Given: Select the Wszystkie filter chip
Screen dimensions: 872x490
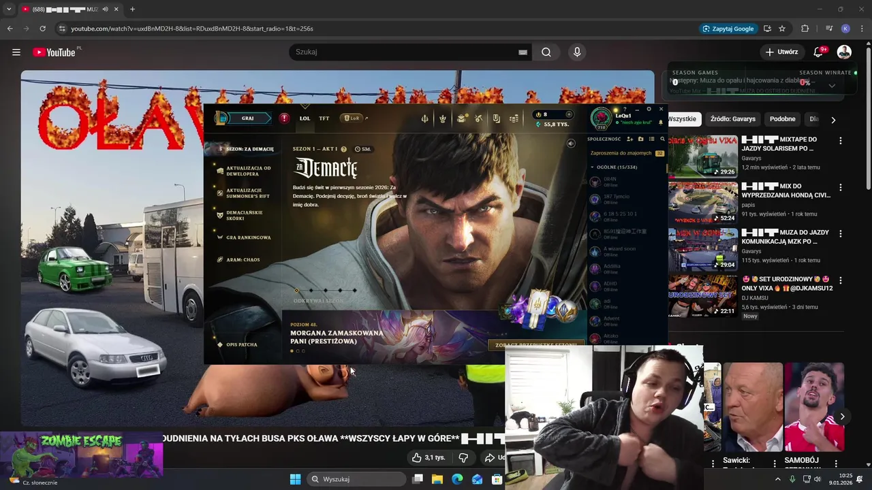Looking at the screenshot, I should [683, 119].
